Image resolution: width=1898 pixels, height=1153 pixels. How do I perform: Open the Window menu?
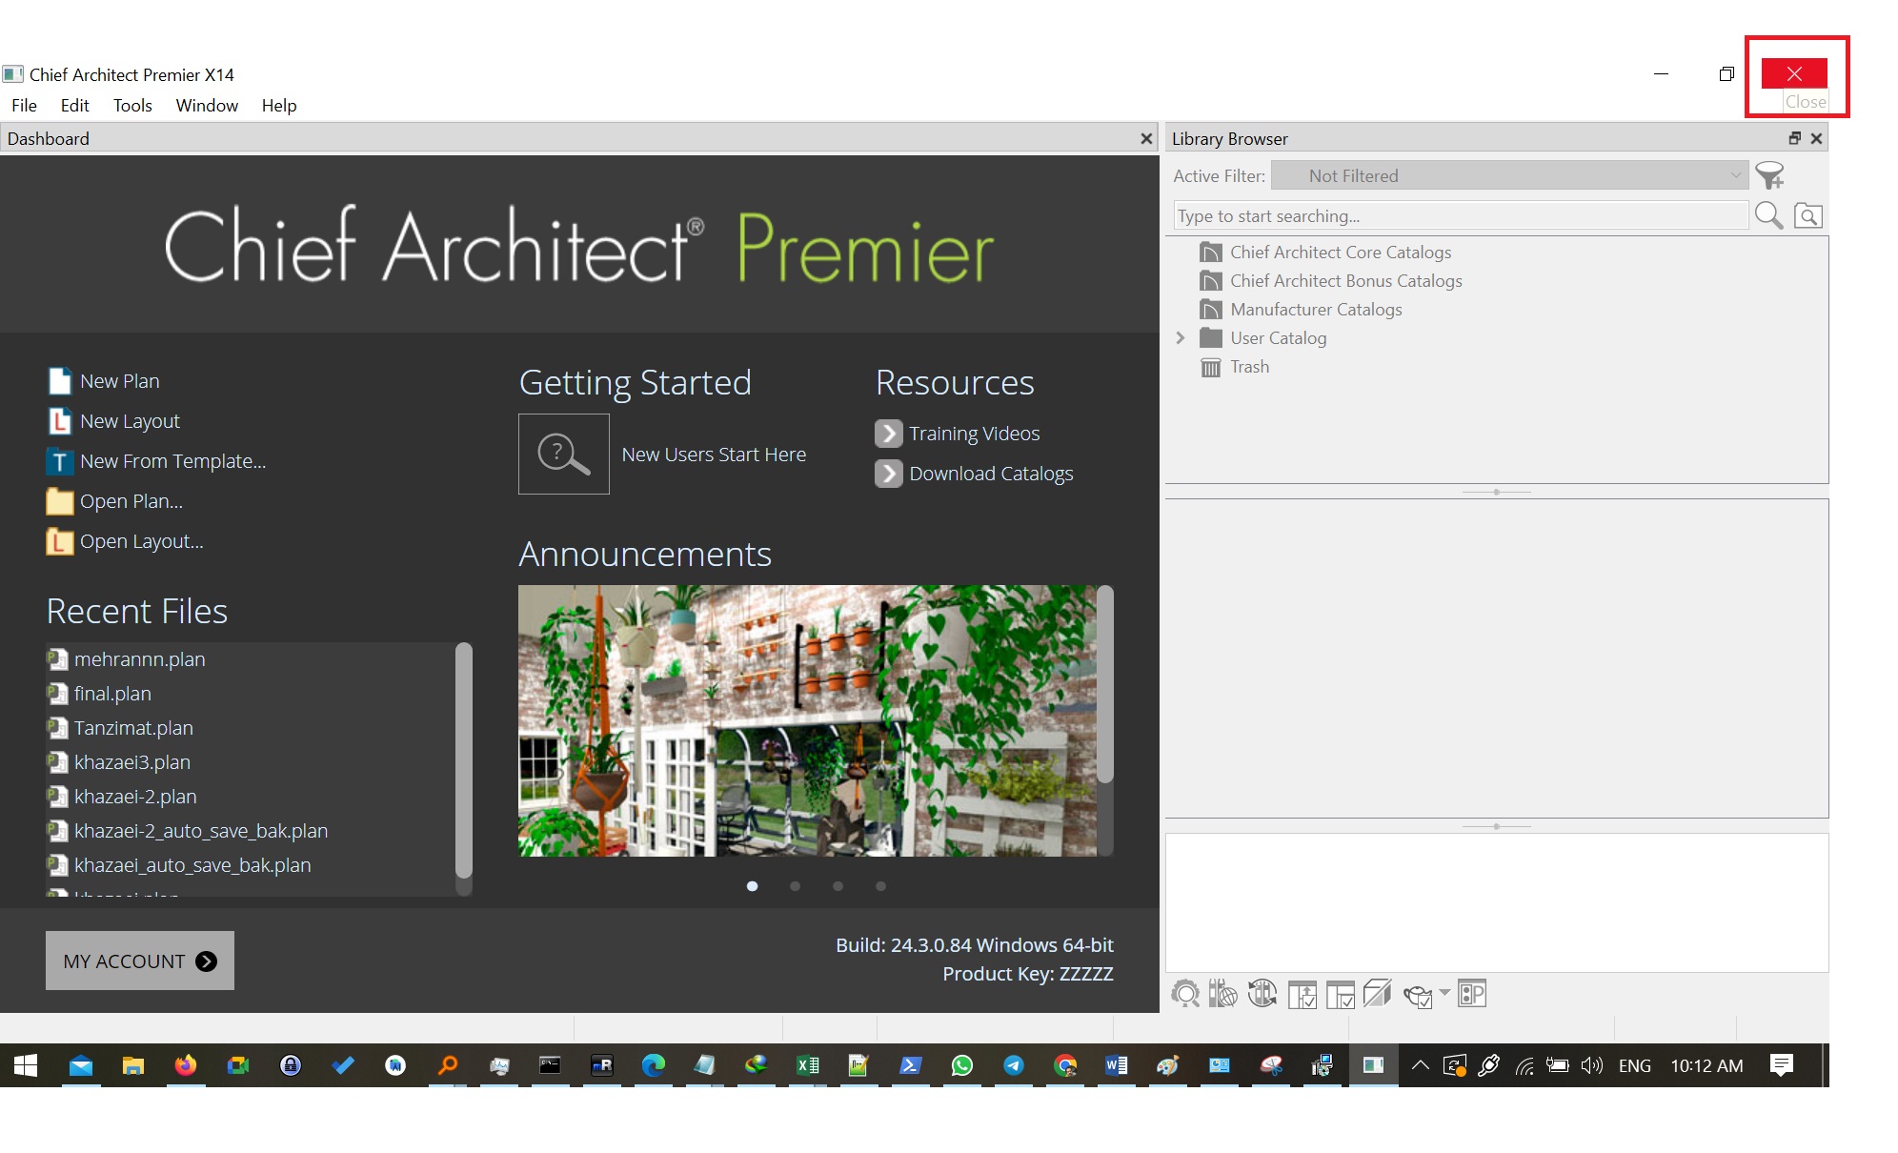pyautogui.click(x=207, y=106)
